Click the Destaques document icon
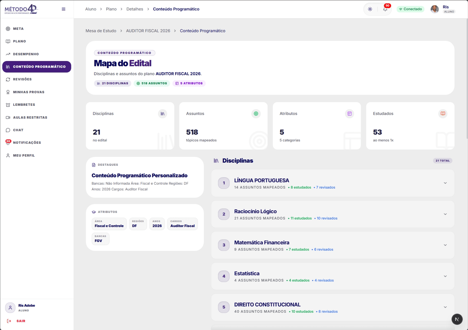Viewport: 468px width, 330px height. [94, 165]
